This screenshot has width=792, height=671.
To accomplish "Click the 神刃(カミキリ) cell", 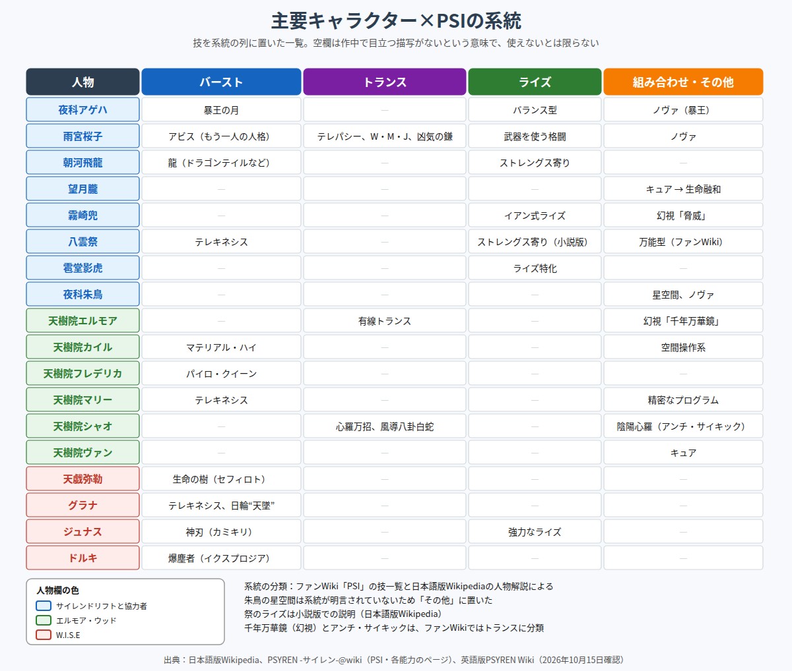I will (221, 531).
